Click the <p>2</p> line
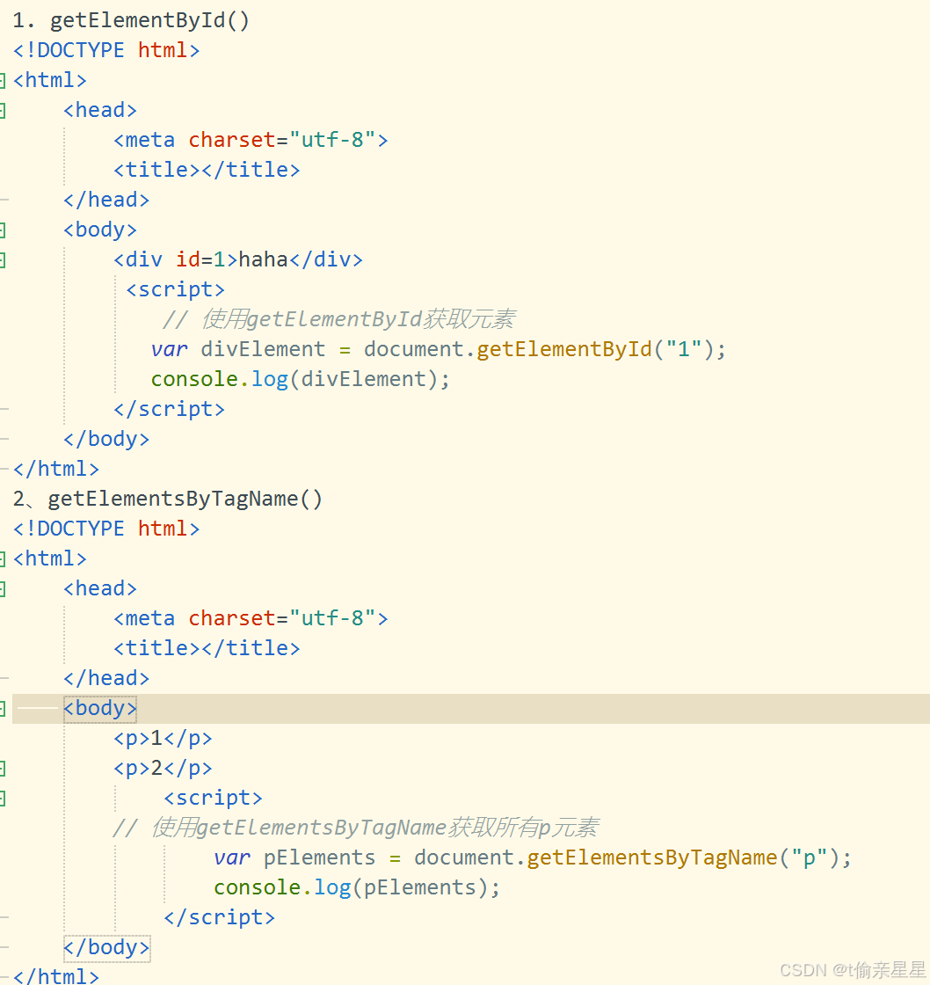The height and width of the screenshot is (985, 930). coord(163,769)
